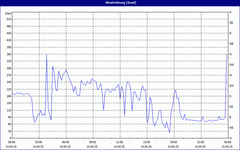Click the 330 label on the left axis

point(9,61)
